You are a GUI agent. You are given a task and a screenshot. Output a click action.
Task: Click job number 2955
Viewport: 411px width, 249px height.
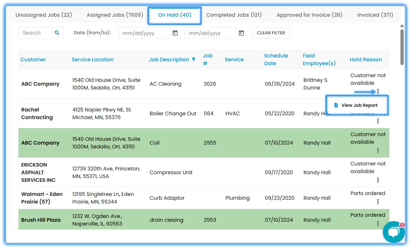[x=210, y=143]
